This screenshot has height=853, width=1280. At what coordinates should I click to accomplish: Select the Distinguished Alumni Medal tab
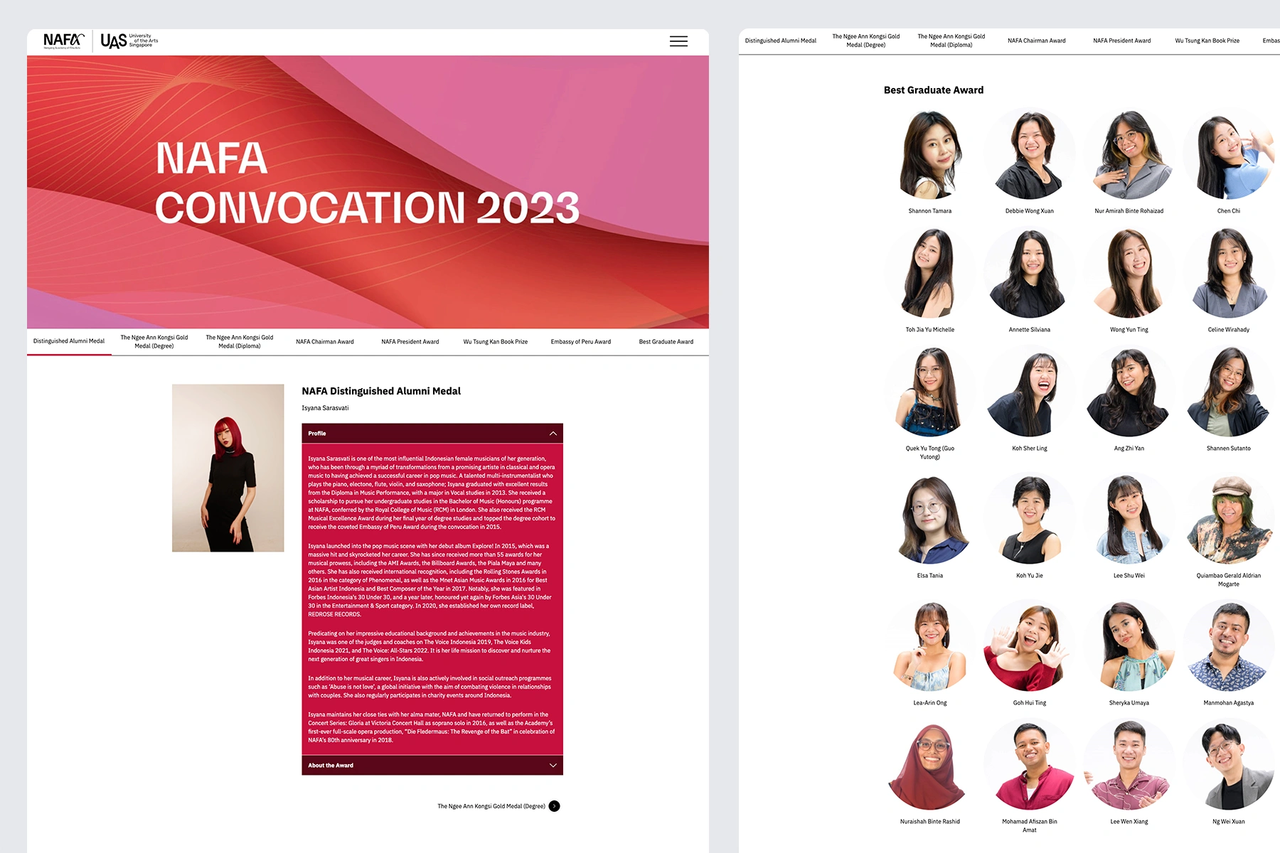tap(69, 341)
